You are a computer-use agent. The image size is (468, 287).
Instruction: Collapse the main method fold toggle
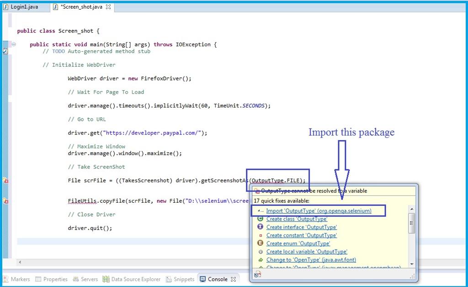pyautogui.click(x=14, y=44)
